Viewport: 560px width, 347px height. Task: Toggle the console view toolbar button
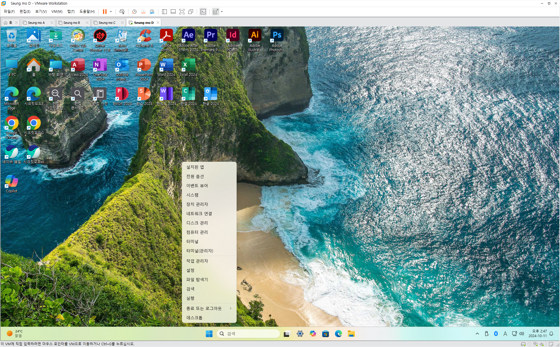[203, 12]
